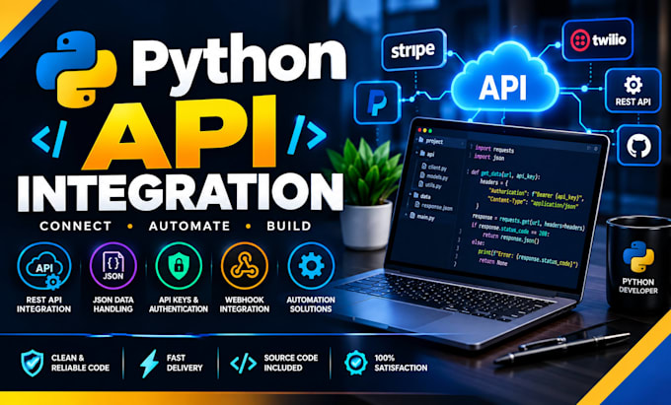Click the 'WEBHOOK INTEGRATION' label
Image resolution: width=671 pixels, height=405 pixels.
[245, 304]
